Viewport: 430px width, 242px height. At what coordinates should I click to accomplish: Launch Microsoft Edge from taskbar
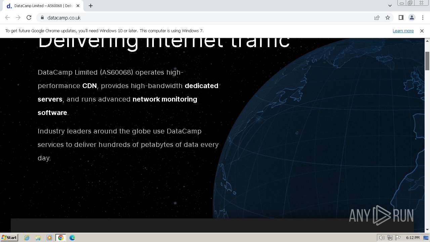coord(72,238)
